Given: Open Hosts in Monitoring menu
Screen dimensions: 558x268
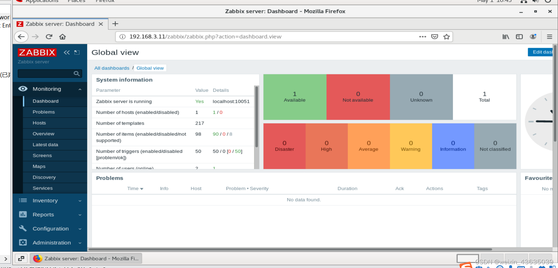Looking at the screenshot, I should tap(55, 123).
